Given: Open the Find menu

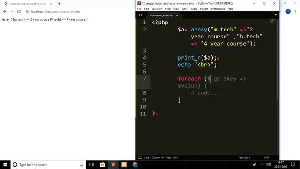Looking at the screenshot, I should pyautogui.click(x=168, y=9).
